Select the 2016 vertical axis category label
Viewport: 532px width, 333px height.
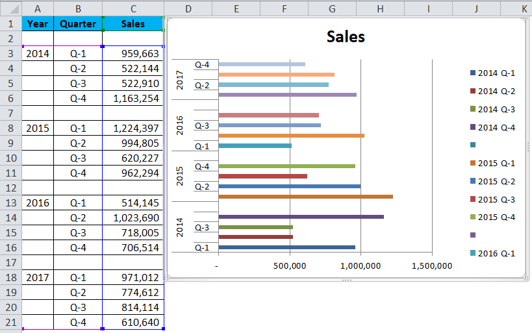[x=181, y=125]
